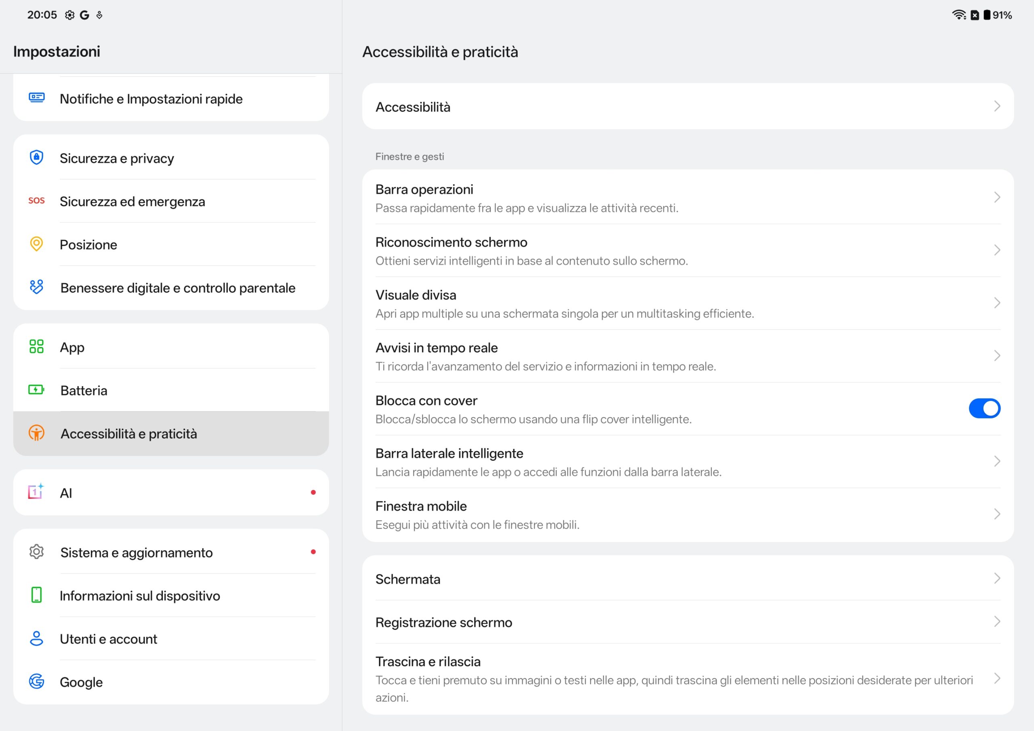1034x731 pixels.
Task: Tap the SOS icon for emergency settings
Action: point(36,200)
